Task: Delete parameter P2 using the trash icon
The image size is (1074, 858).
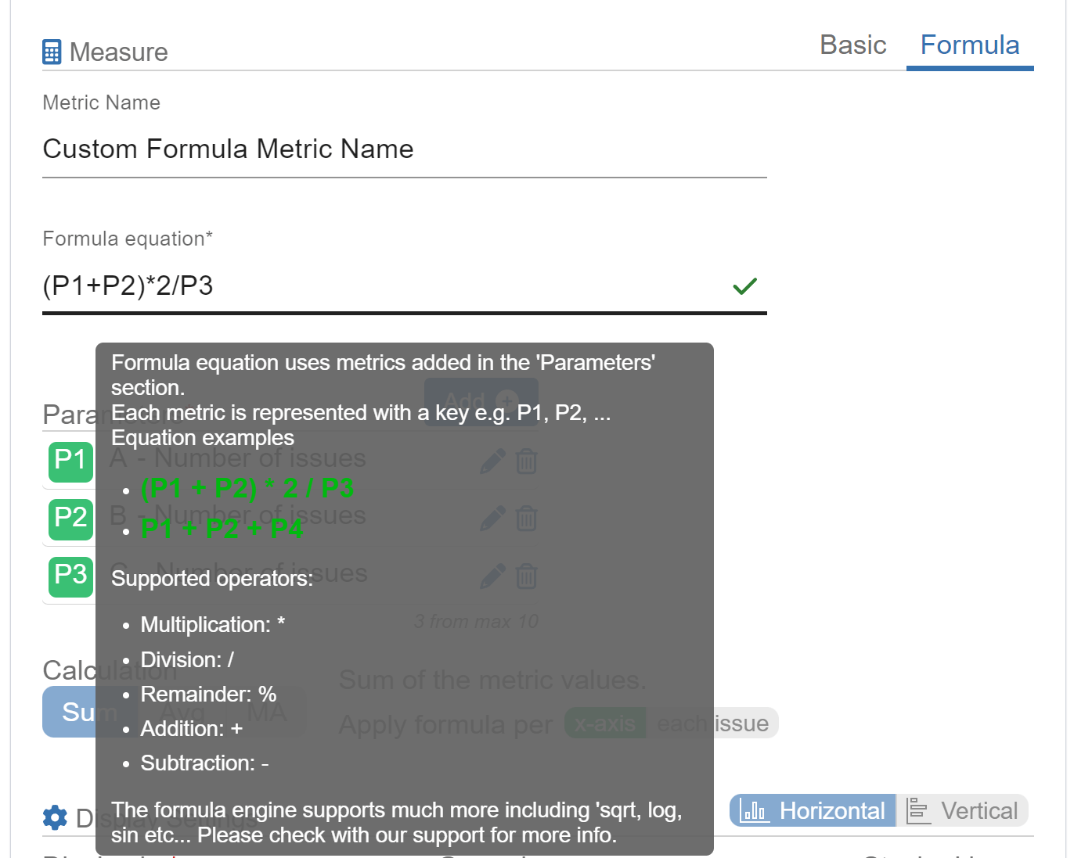Action: tap(526, 519)
